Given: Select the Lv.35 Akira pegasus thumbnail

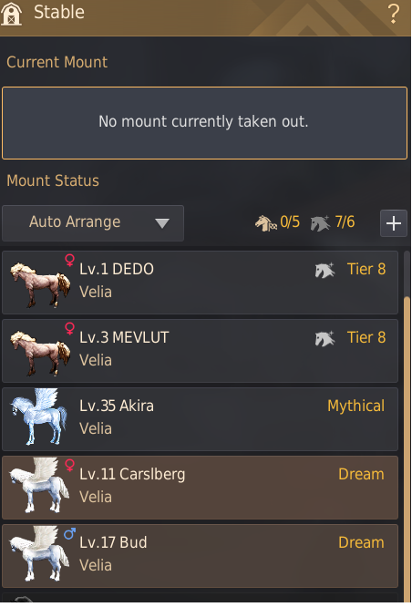Looking at the screenshot, I should click(38, 417).
